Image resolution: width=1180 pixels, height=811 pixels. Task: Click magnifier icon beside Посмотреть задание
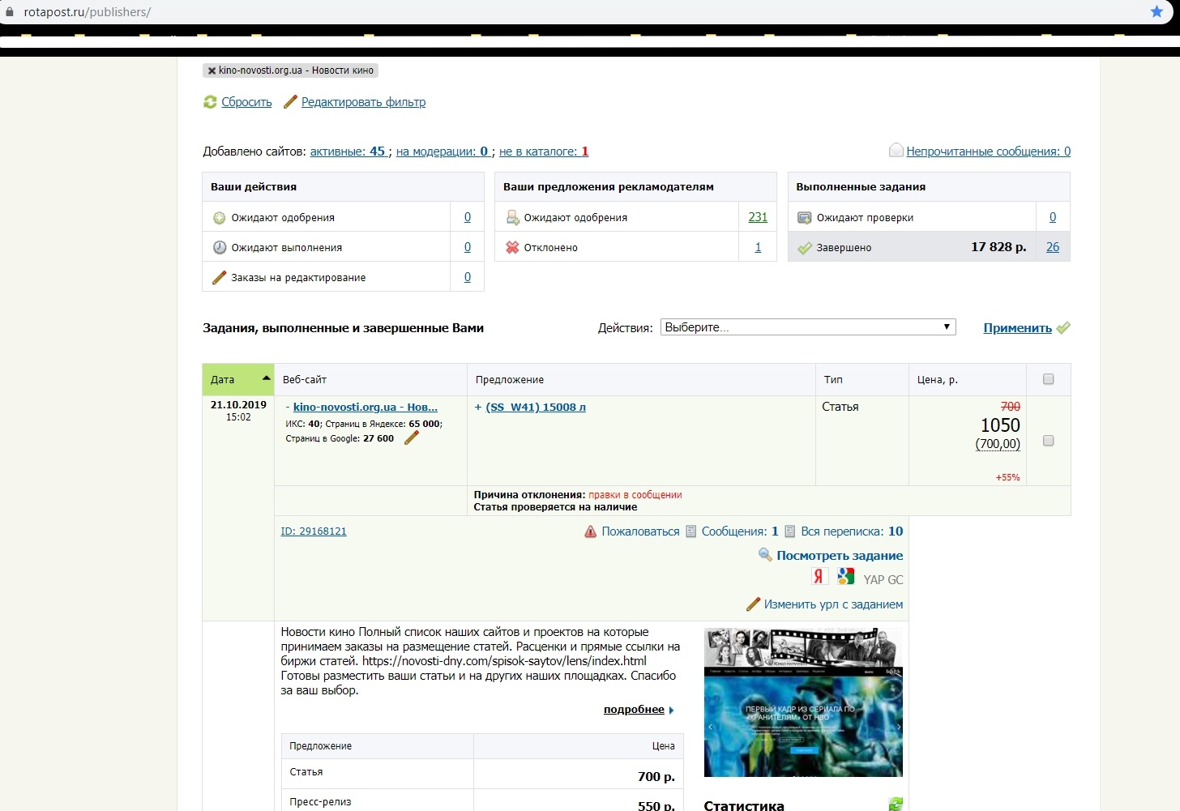(x=765, y=555)
